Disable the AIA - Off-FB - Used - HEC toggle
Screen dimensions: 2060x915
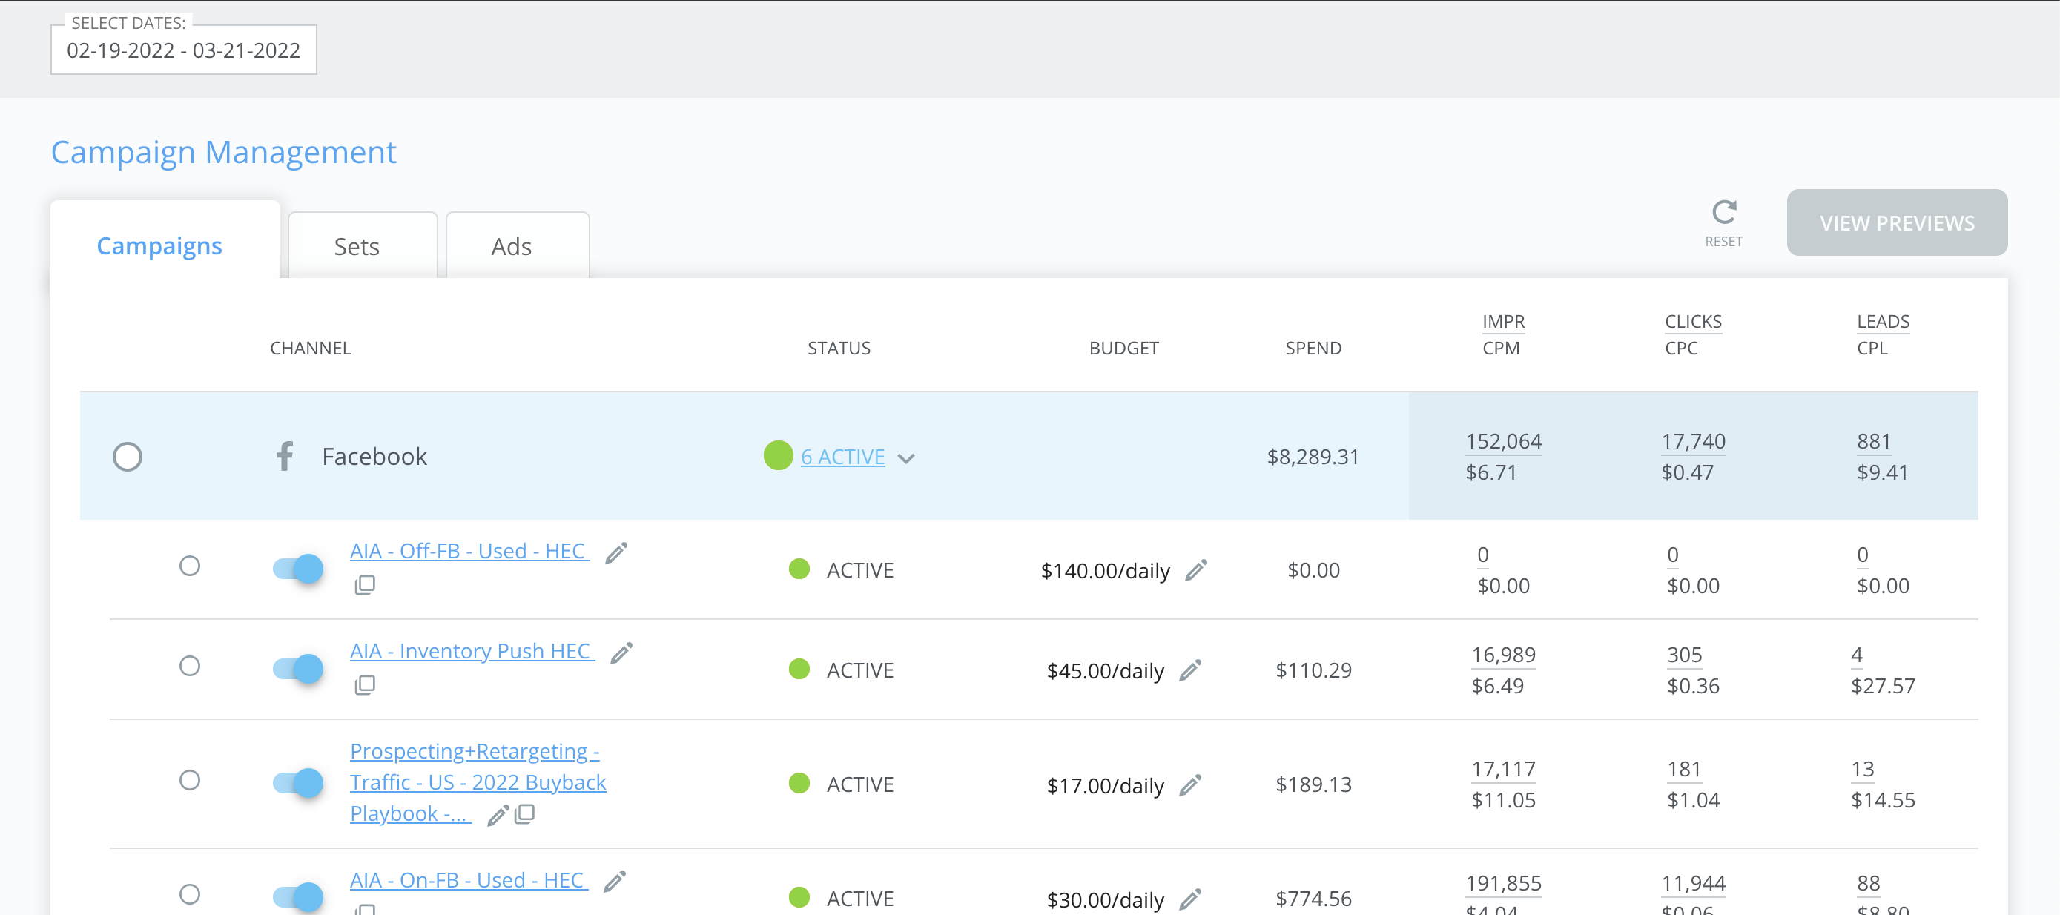click(297, 568)
